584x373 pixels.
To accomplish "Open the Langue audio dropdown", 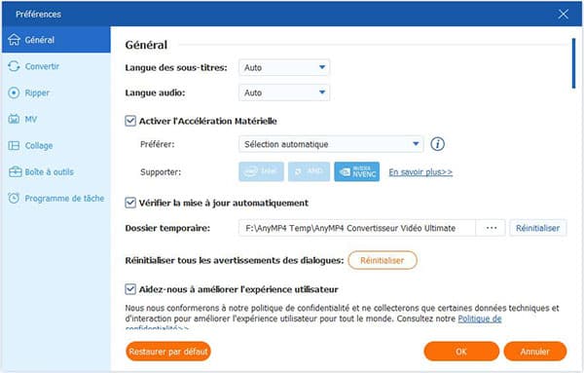I will [284, 93].
